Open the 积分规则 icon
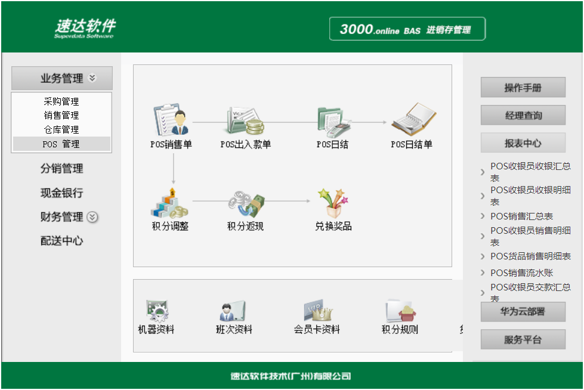This screenshot has height=390, width=584. (x=400, y=311)
